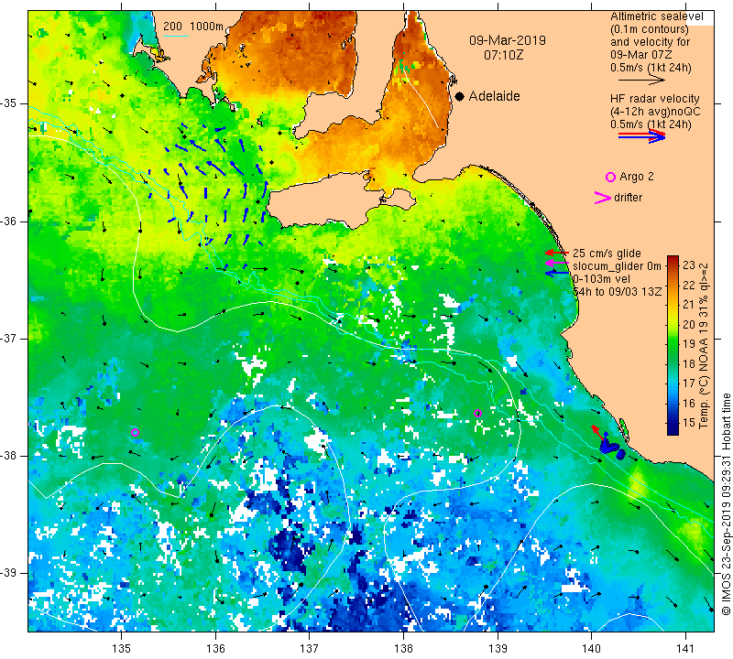Click the Adelaide city label
The width and height of the screenshot is (733, 659).
tap(494, 96)
